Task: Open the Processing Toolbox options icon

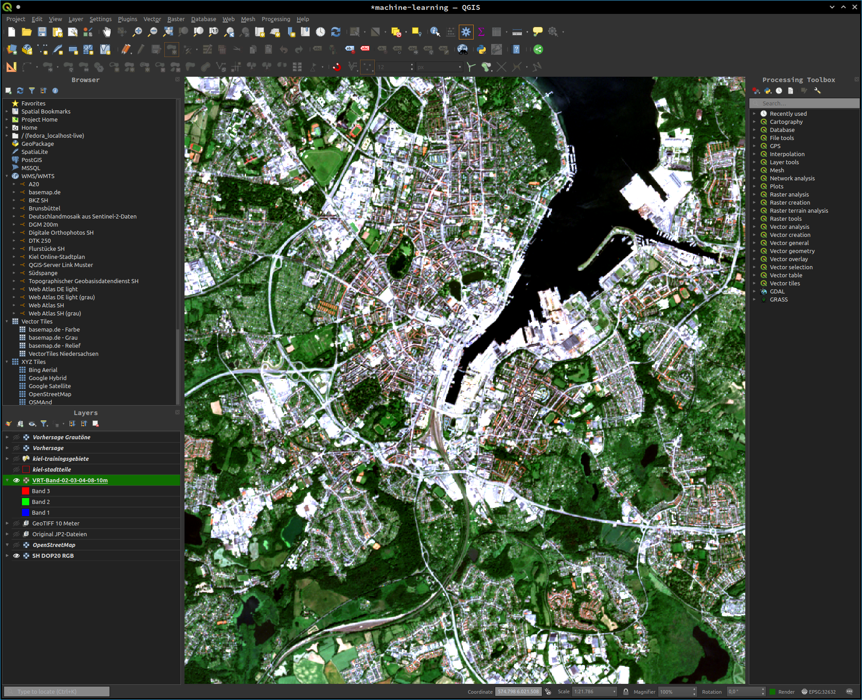Action: (817, 91)
